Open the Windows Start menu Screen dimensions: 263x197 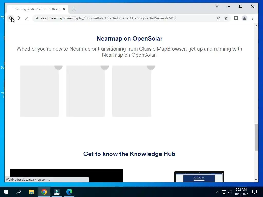click(6, 192)
